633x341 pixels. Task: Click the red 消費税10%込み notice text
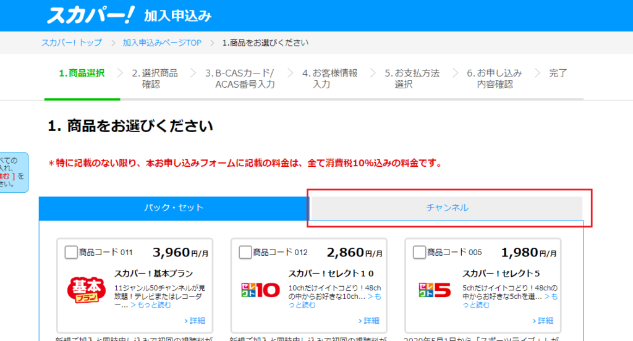246,164
